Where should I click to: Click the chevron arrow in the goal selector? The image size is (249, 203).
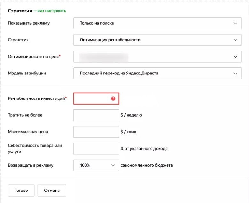coord(235,57)
